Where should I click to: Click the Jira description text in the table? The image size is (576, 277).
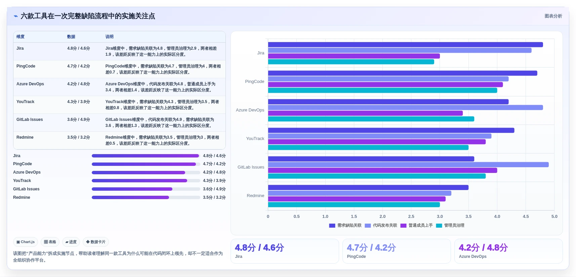click(x=161, y=51)
